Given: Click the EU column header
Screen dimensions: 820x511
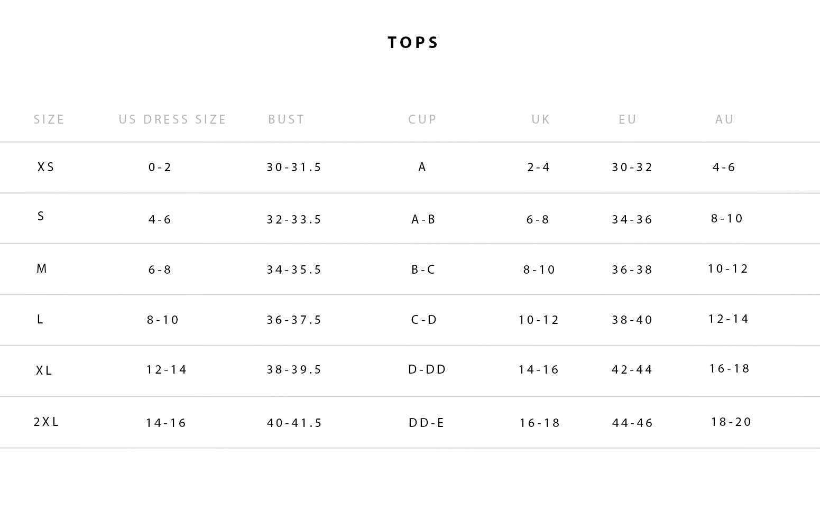Looking at the screenshot, I should (628, 119).
